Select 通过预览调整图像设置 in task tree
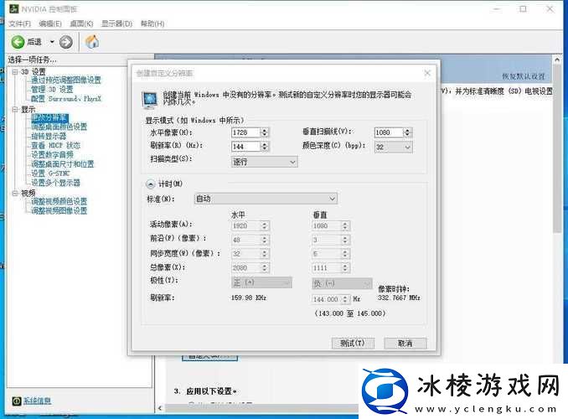Viewport: 568px width, 419px height. point(66,80)
